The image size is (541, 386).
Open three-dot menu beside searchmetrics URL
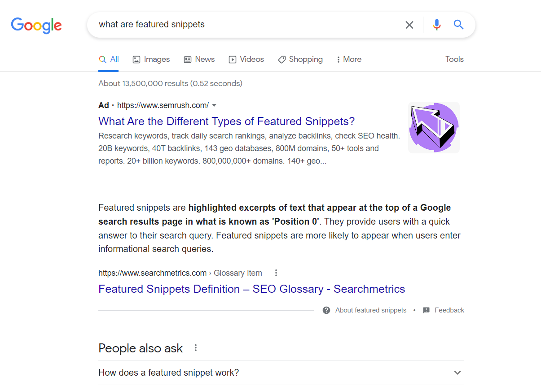[276, 273]
